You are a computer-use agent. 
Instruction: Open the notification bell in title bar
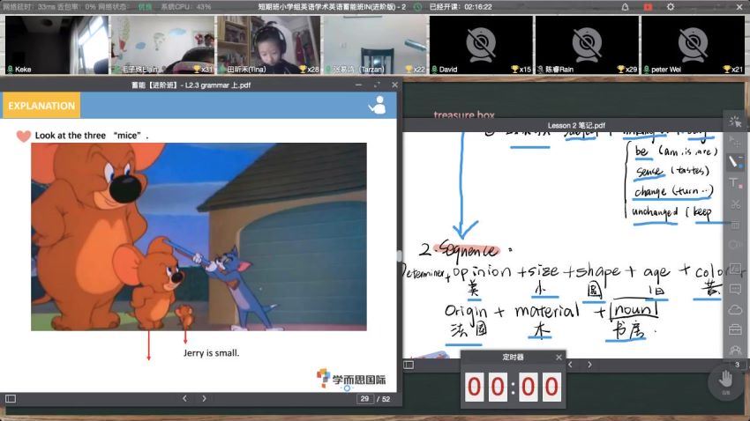click(x=626, y=7)
